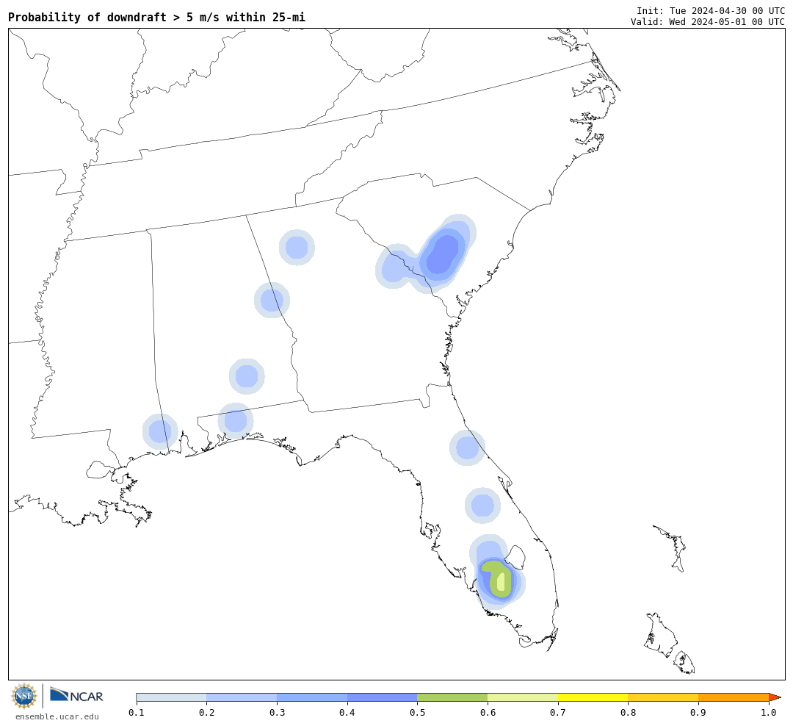The image size is (793, 726).
Task: Click the 0.4–0.5 periwinkle colorbar segment
Action: click(x=383, y=697)
